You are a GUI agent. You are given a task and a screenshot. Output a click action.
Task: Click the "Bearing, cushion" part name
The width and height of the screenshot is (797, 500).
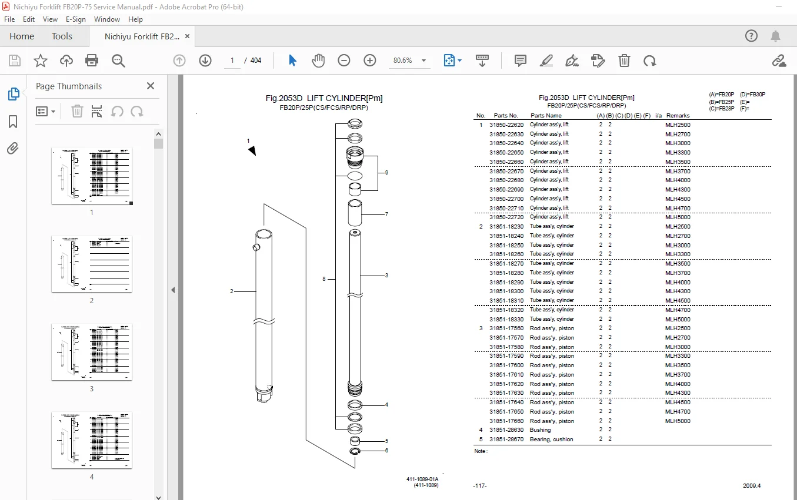[x=551, y=439]
